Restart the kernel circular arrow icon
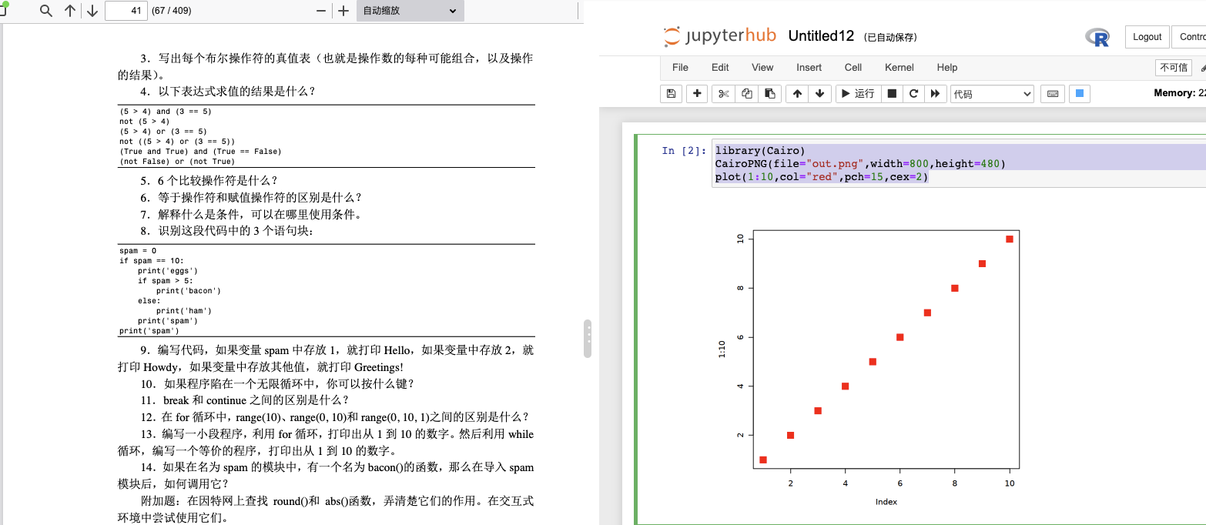The width and height of the screenshot is (1206, 525). [x=913, y=94]
